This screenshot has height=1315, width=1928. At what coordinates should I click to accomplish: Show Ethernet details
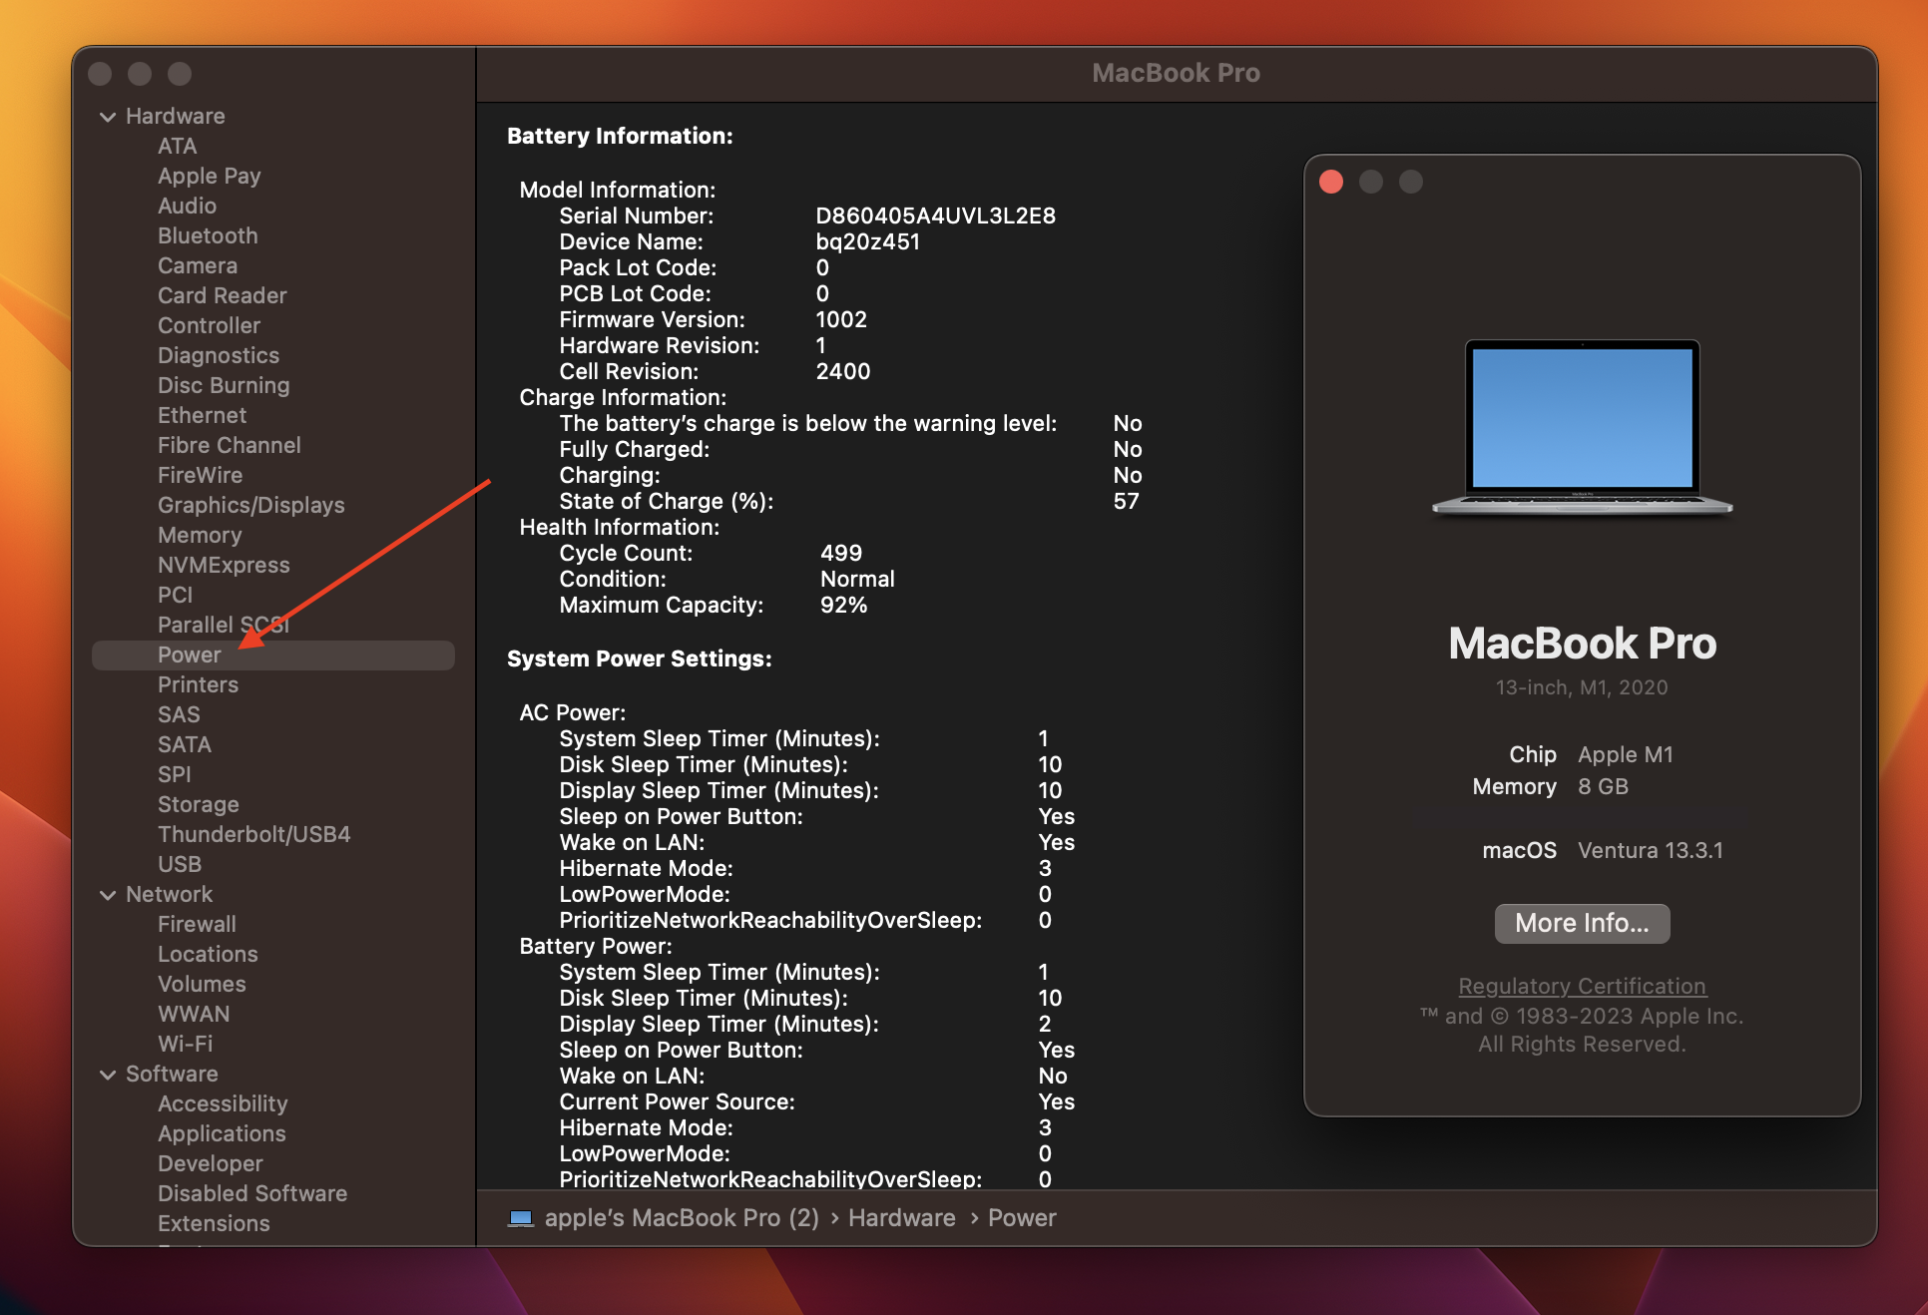click(202, 415)
